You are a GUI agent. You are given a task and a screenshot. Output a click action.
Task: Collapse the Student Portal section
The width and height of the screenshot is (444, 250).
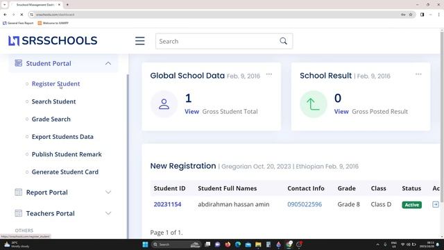point(108,63)
